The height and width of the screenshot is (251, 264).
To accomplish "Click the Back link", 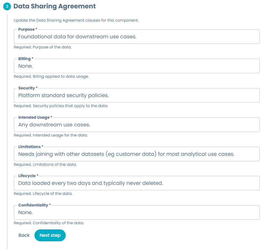I will [24, 235].
